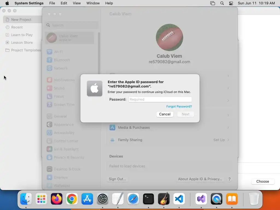Open Terminal from the Dock
Image resolution: width=280 pixels, height=210 pixels.
click(148, 199)
